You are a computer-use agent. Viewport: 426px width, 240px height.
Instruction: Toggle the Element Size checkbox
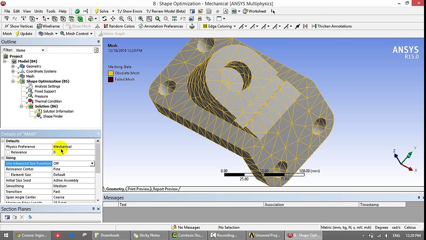tap(8, 175)
